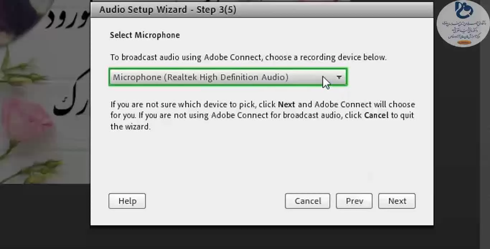Expand the recording device dropdown arrow

(x=339, y=77)
